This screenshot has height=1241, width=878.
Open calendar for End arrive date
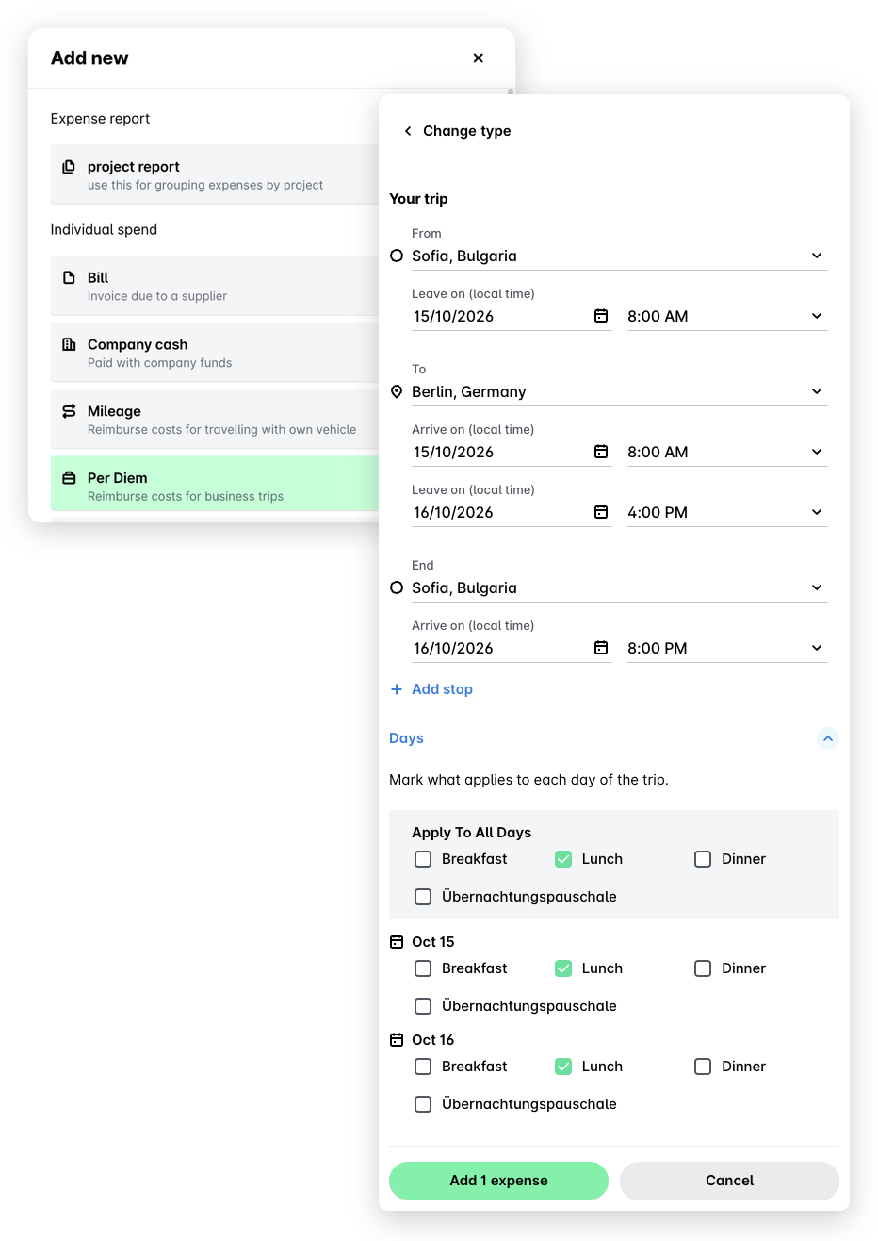[x=601, y=648]
